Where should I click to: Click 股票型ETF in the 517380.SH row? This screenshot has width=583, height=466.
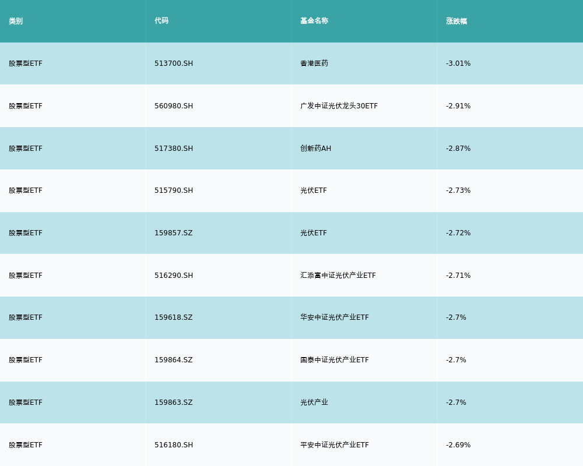(x=26, y=149)
